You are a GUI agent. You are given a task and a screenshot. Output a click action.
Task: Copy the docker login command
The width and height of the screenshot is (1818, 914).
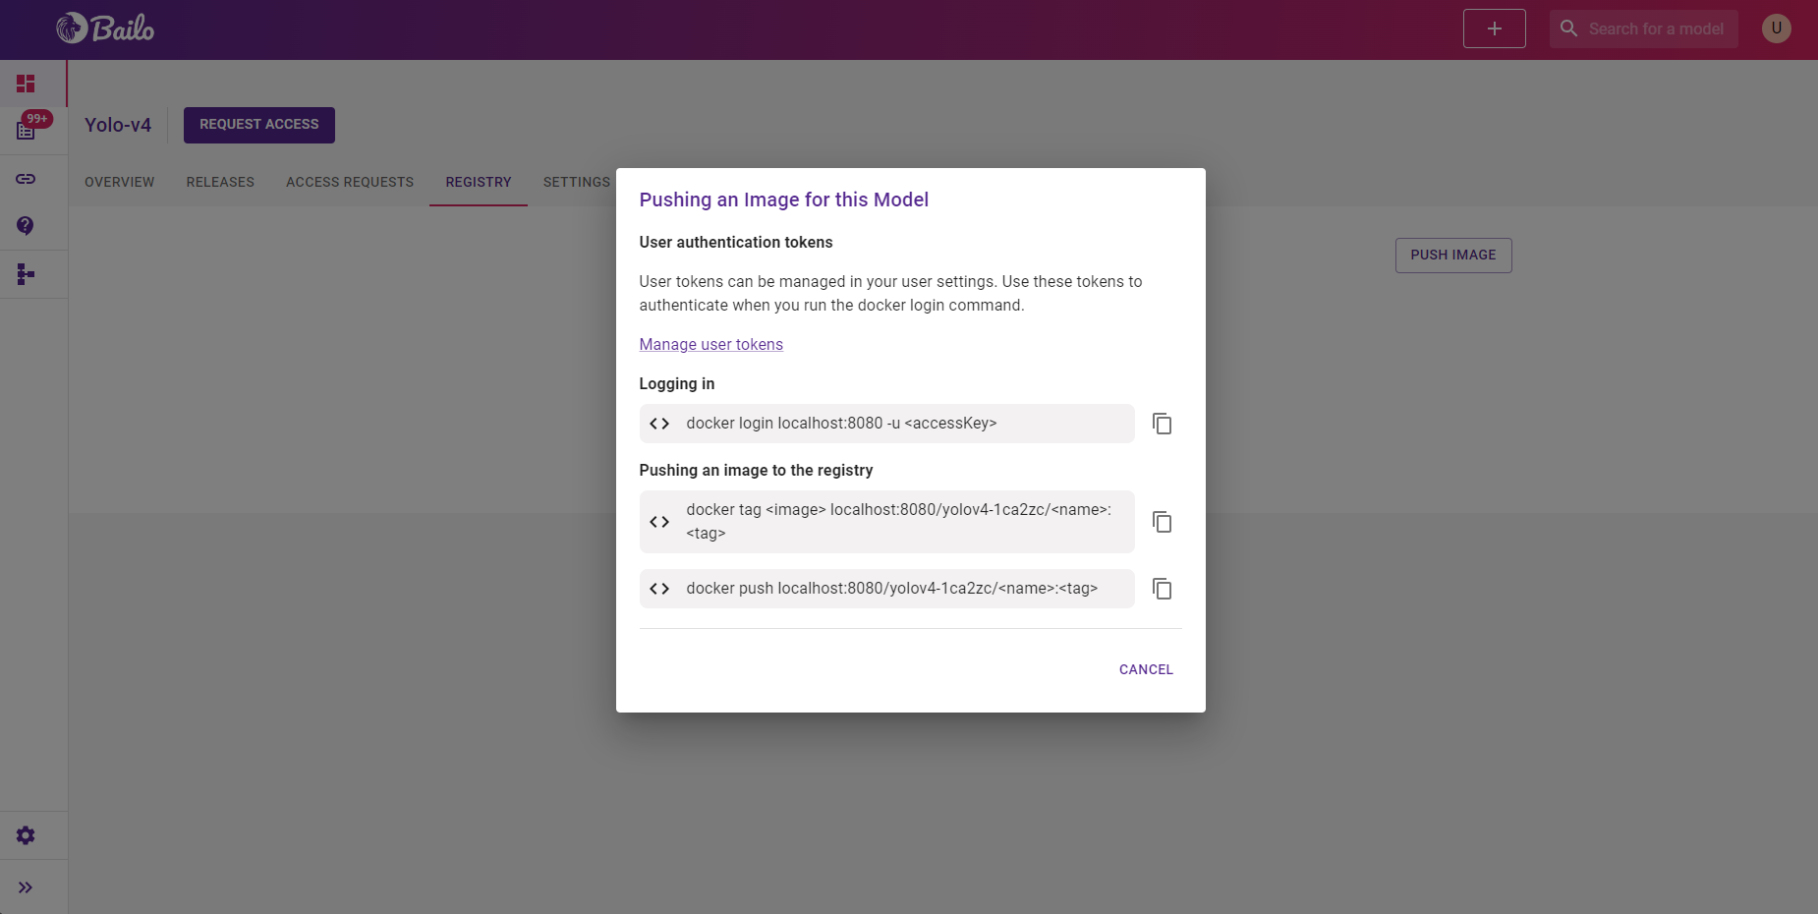pos(1162,424)
